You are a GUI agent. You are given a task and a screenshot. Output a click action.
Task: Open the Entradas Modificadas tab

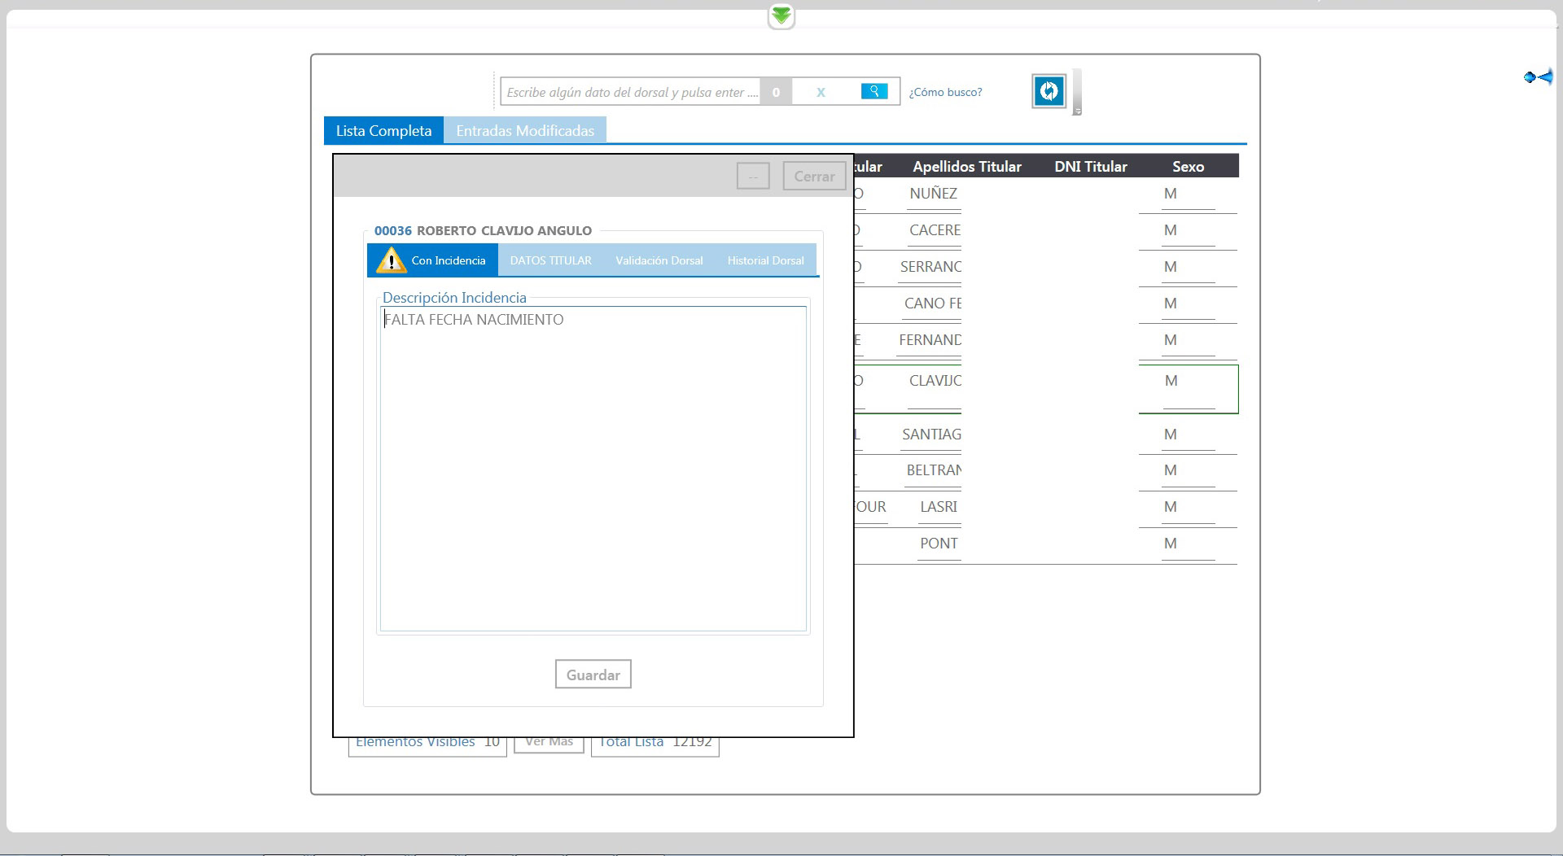[x=524, y=131]
